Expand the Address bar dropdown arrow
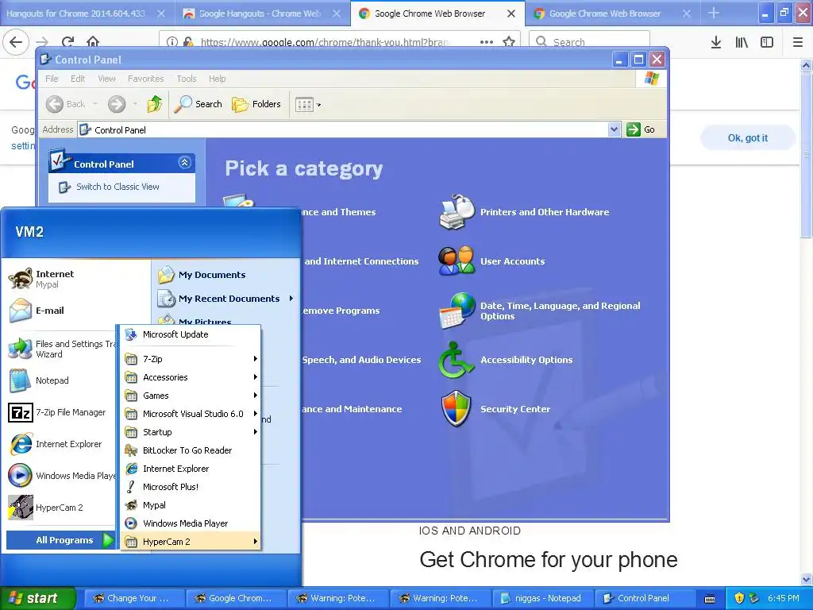Image resolution: width=813 pixels, height=610 pixels. click(x=614, y=129)
